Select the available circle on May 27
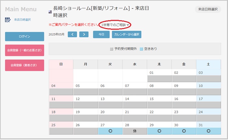The width and height of the screenshot is (228, 140). [x=110, y=131]
